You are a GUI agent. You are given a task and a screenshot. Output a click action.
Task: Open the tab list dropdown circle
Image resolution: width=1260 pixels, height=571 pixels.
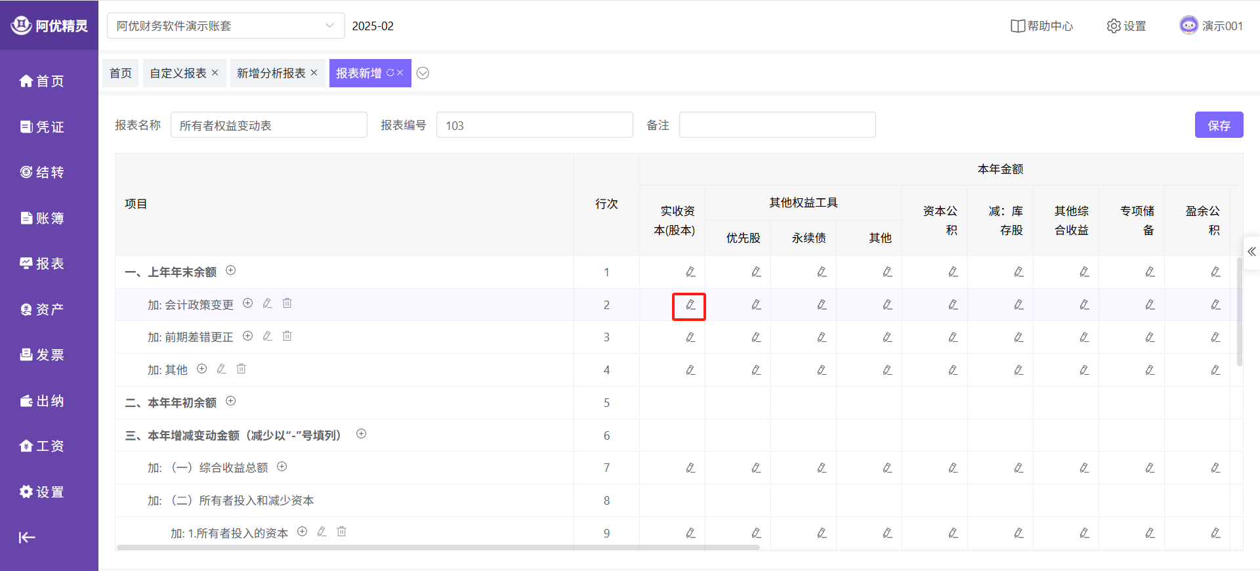point(423,74)
